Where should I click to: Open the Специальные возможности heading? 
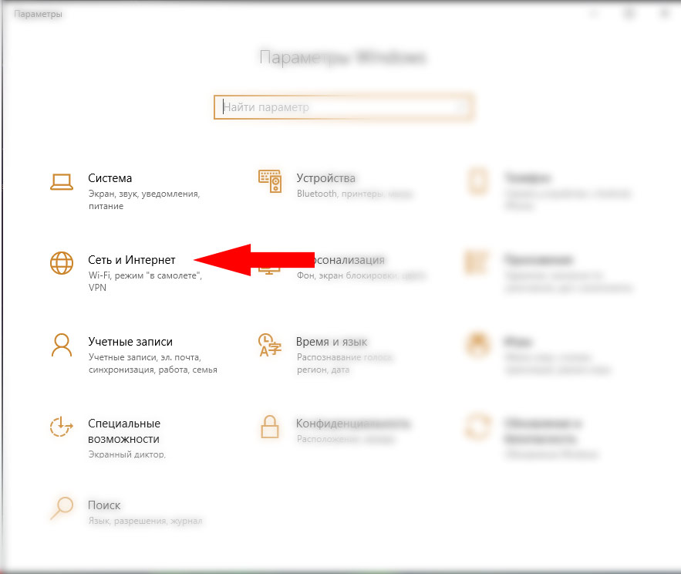click(124, 431)
